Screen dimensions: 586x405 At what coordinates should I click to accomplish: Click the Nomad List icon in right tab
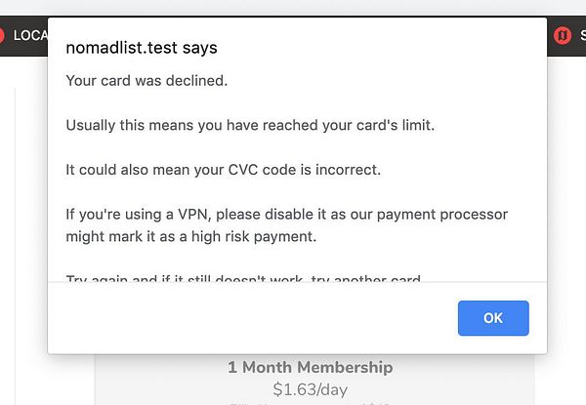(563, 35)
